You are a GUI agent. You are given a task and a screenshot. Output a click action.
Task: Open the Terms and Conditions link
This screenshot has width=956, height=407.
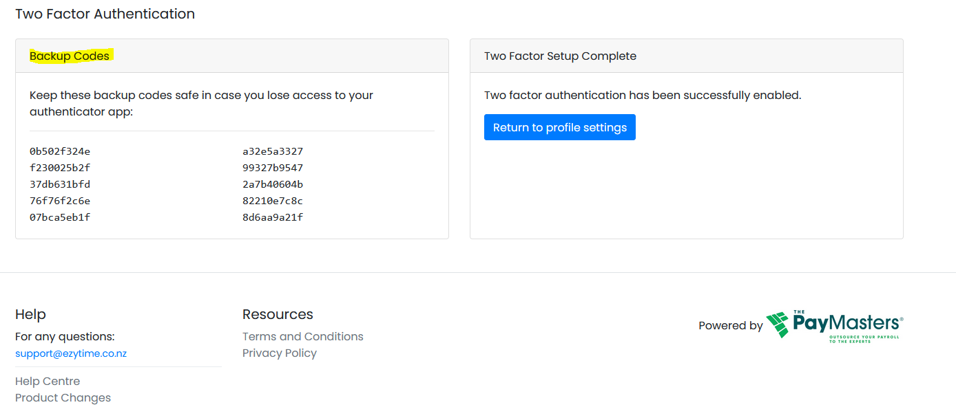pos(302,336)
